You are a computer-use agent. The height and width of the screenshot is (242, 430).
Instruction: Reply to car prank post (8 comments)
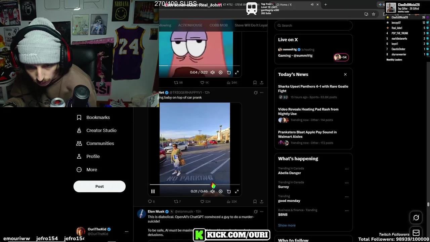coord(151,201)
